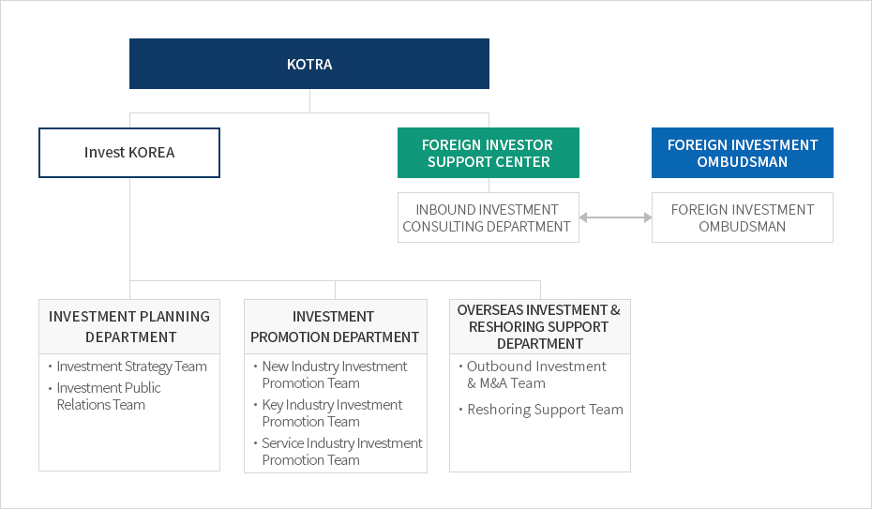Select Inbound Investment Consulting Department box
The height and width of the screenshot is (509, 872).
click(488, 217)
